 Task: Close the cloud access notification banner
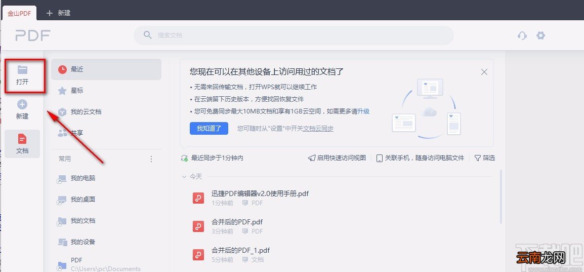tap(484, 72)
